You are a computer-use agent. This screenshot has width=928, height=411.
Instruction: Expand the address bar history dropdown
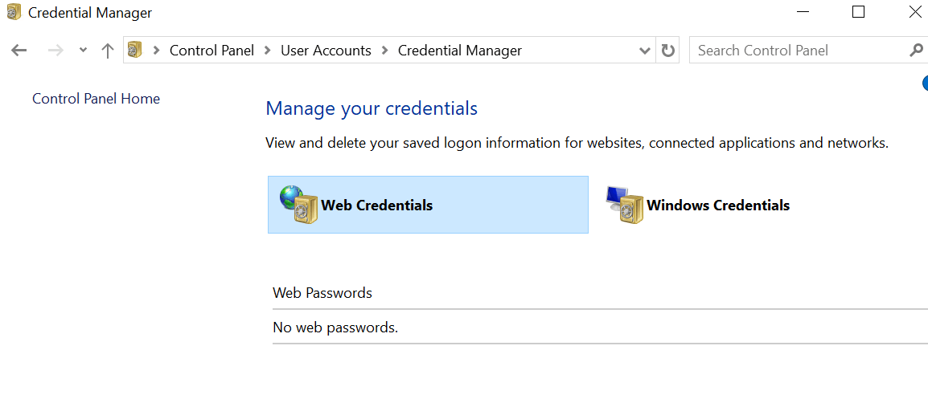coord(645,51)
